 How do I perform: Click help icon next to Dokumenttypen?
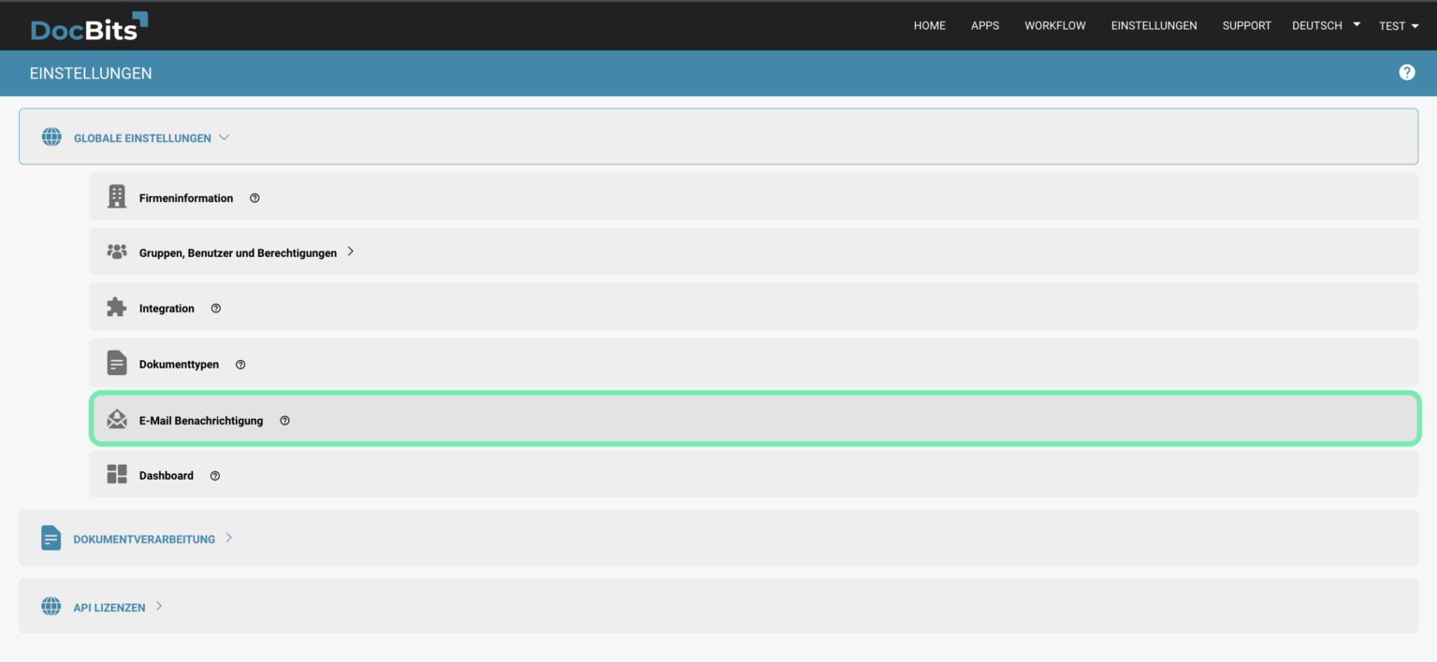tap(240, 365)
